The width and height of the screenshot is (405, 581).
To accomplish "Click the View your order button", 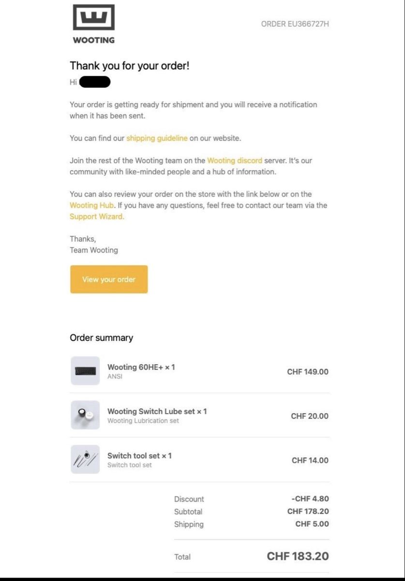I will [109, 279].
